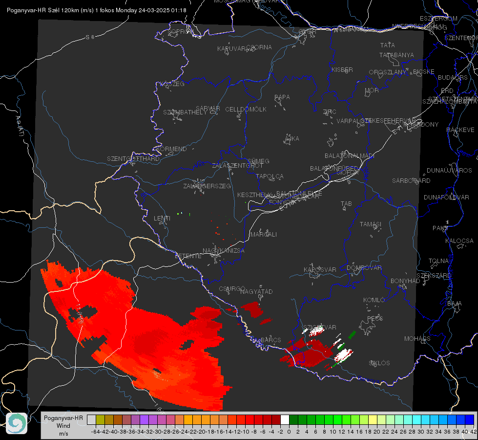The height and width of the screenshot is (440, 478).
Task: Click the SÁRVÁR label
Action: (208, 108)
